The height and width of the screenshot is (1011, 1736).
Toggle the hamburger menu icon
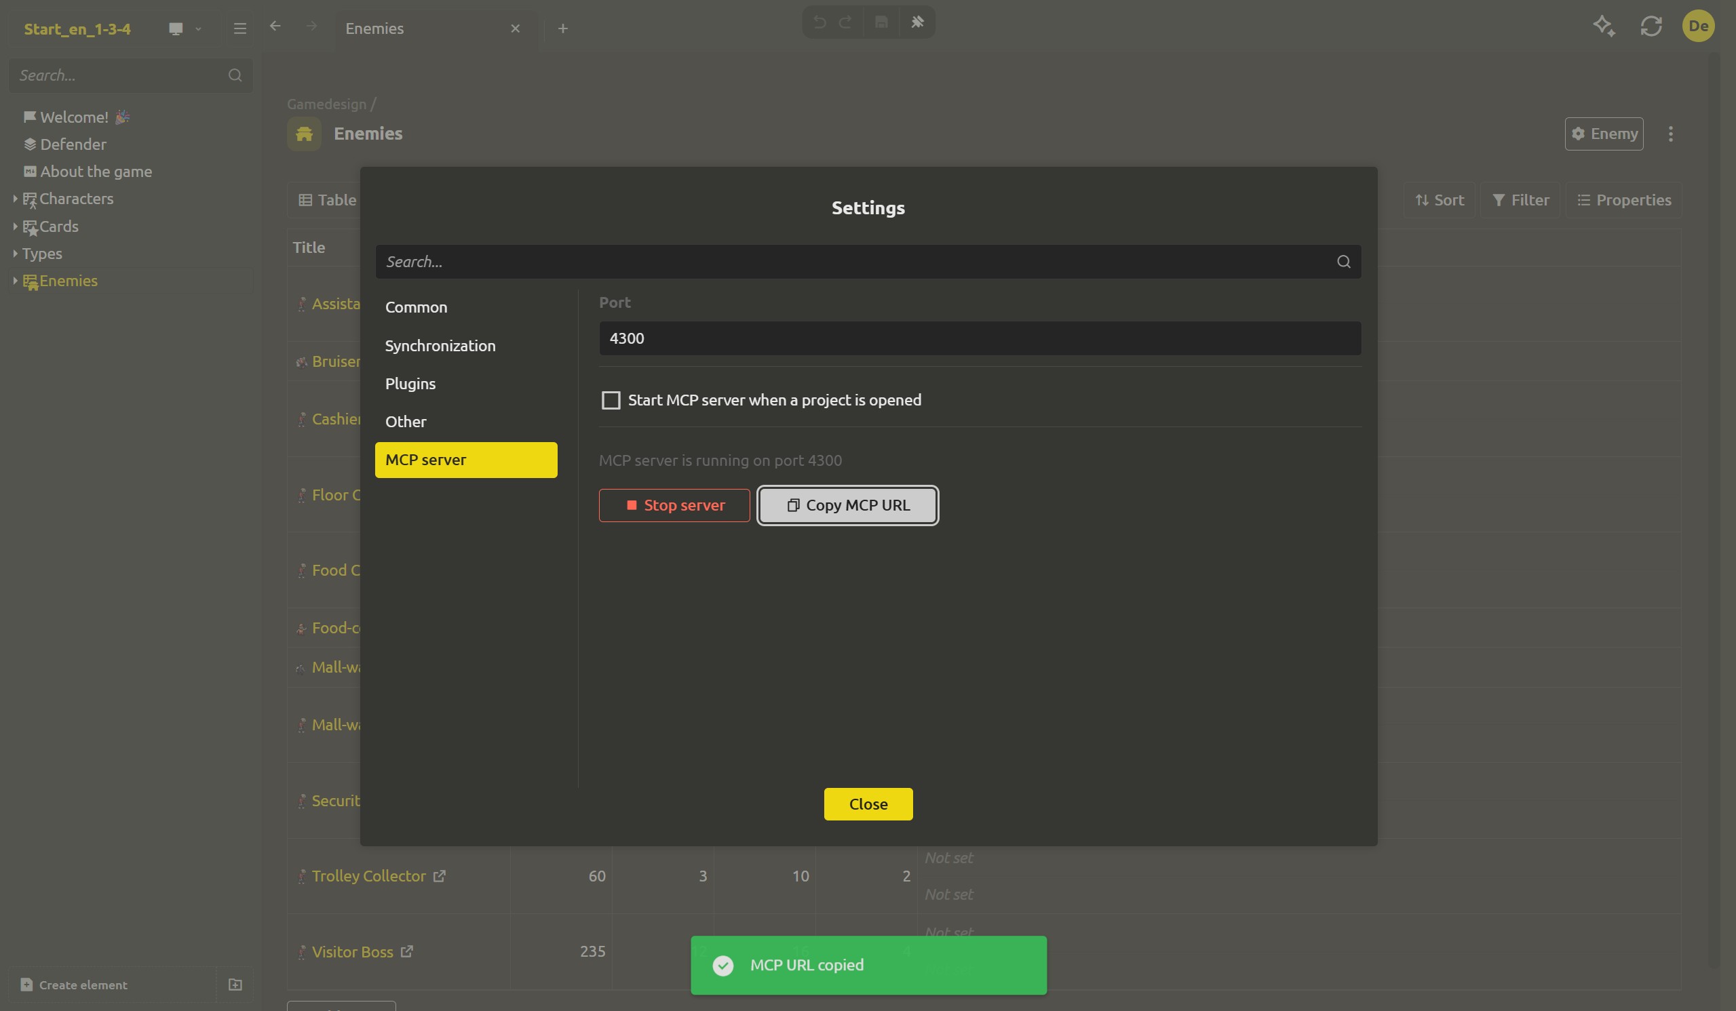[239, 28]
